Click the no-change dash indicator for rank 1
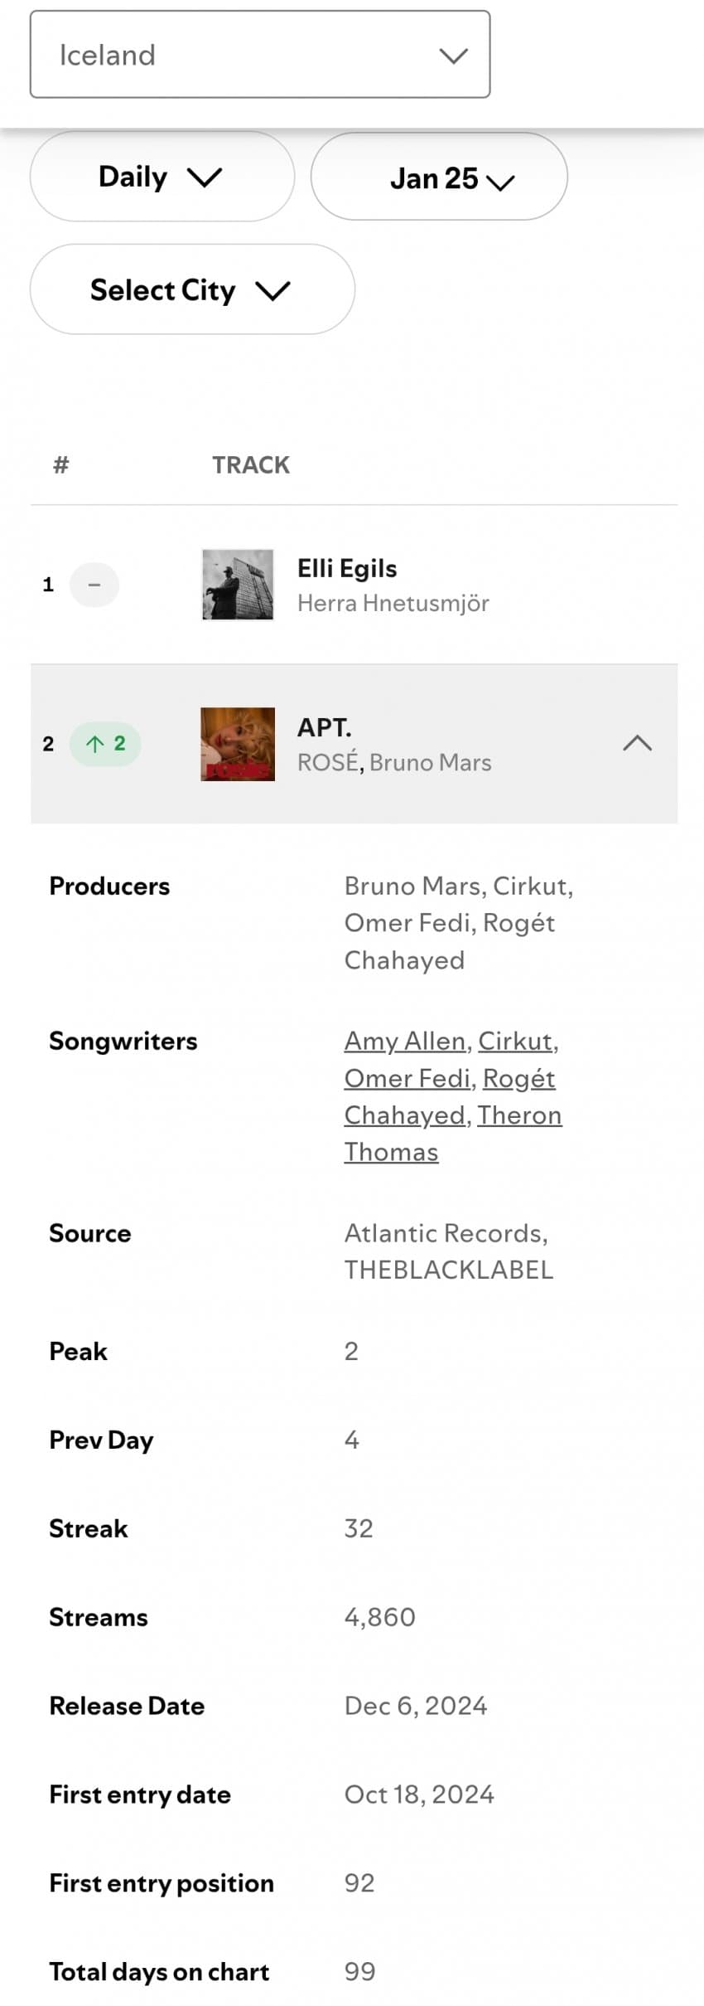This screenshot has height=2006, width=704. point(94,585)
